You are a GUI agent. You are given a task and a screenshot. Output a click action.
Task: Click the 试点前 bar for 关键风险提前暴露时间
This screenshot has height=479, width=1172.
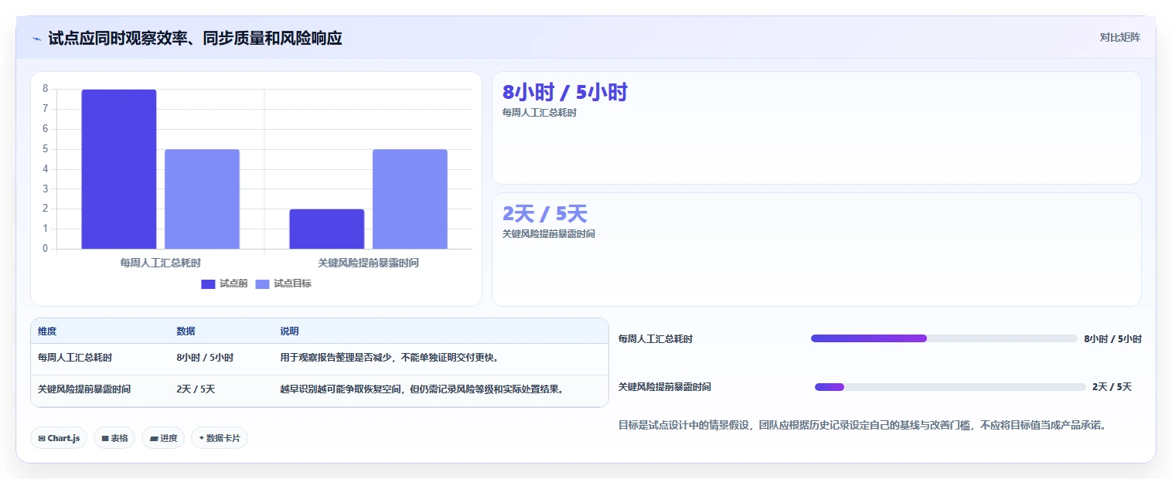327,229
